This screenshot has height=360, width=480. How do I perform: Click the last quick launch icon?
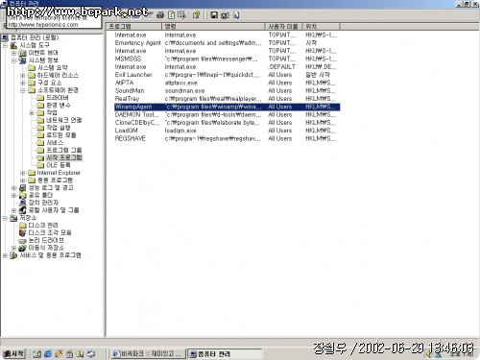(91, 353)
